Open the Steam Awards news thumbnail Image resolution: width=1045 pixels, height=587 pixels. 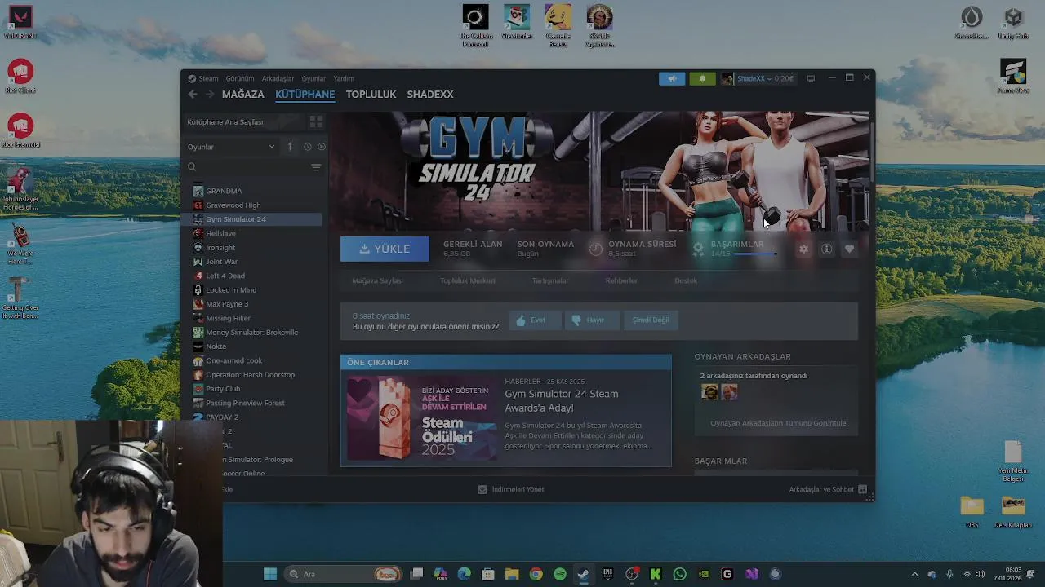[422, 418]
